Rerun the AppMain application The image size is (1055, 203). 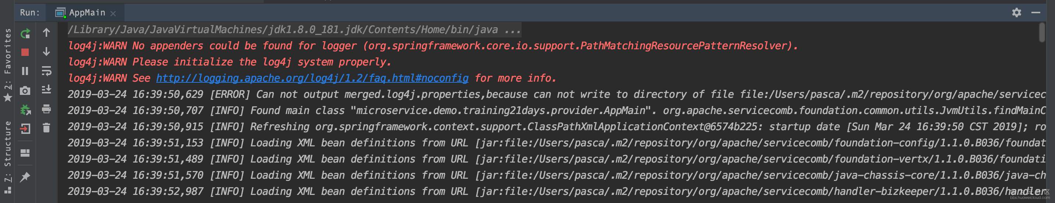pyautogui.click(x=25, y=33)
